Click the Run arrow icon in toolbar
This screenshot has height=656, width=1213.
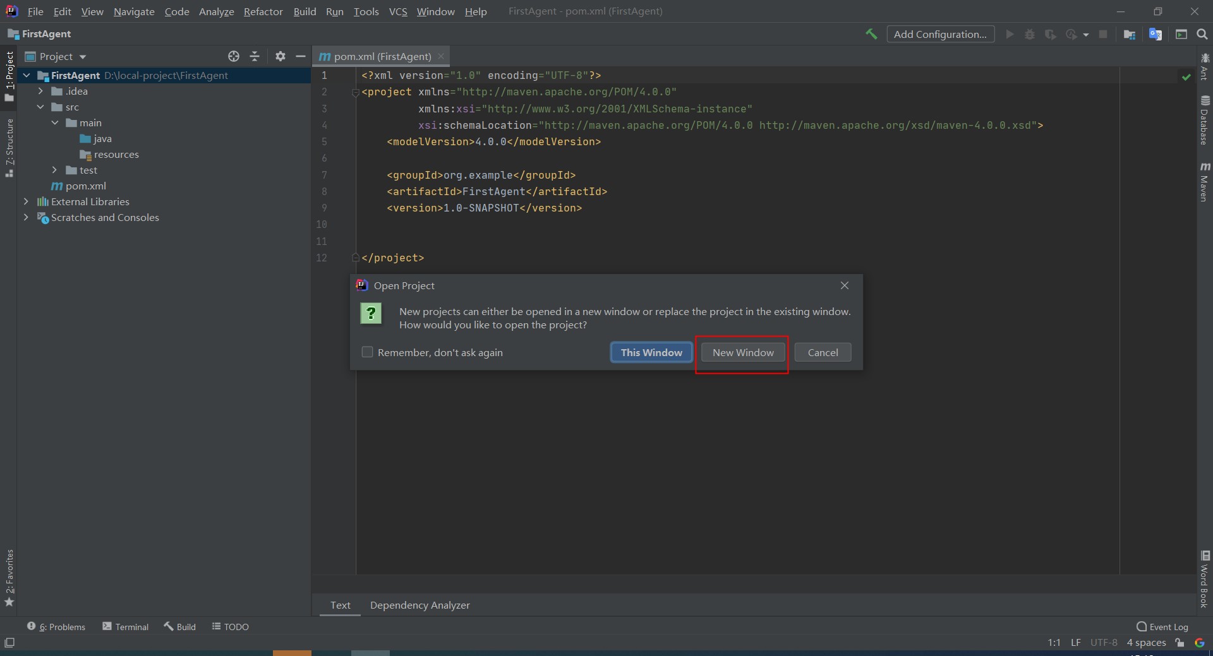1010,34
